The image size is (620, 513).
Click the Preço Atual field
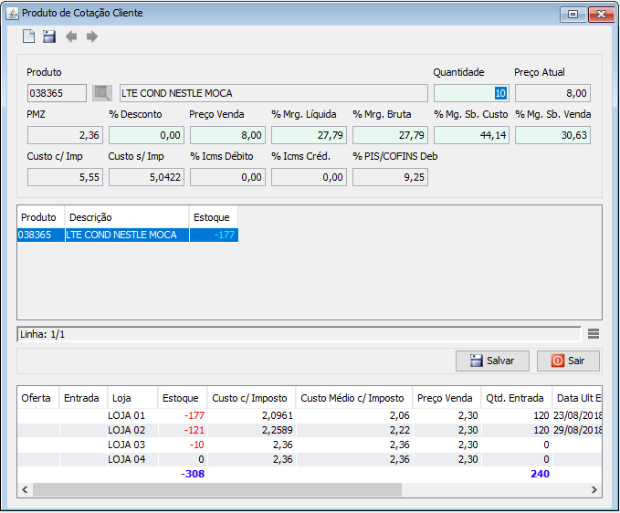[x=552, y=93]
